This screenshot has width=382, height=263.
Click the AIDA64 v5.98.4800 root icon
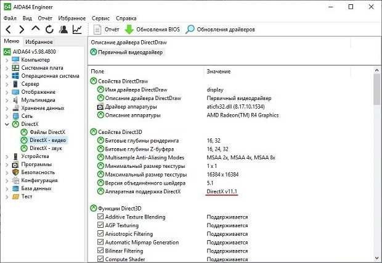(x=7, y=51)
